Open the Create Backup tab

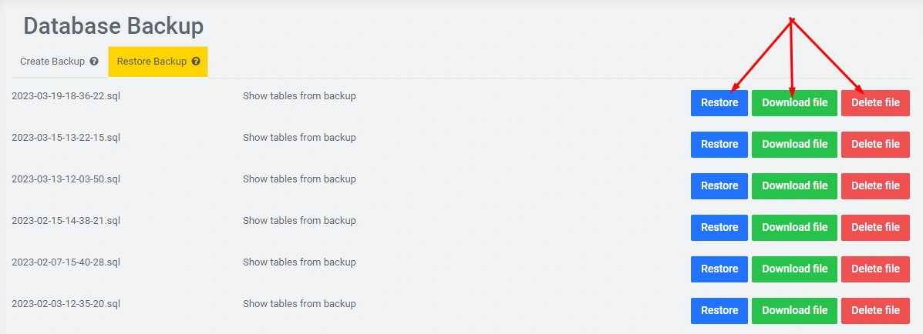tap(52, 62)
